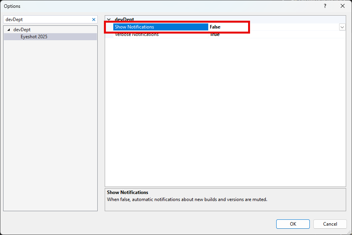
Task: Click the True value of Verbose Notifications
Action: pos(214,34)
